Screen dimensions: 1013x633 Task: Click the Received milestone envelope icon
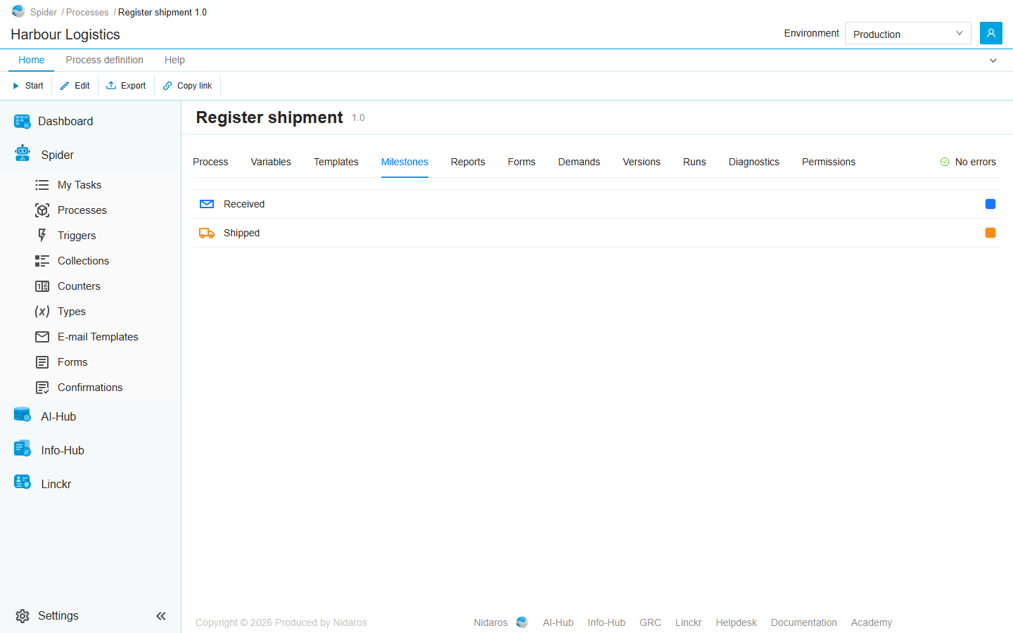[x=207, y=204]
